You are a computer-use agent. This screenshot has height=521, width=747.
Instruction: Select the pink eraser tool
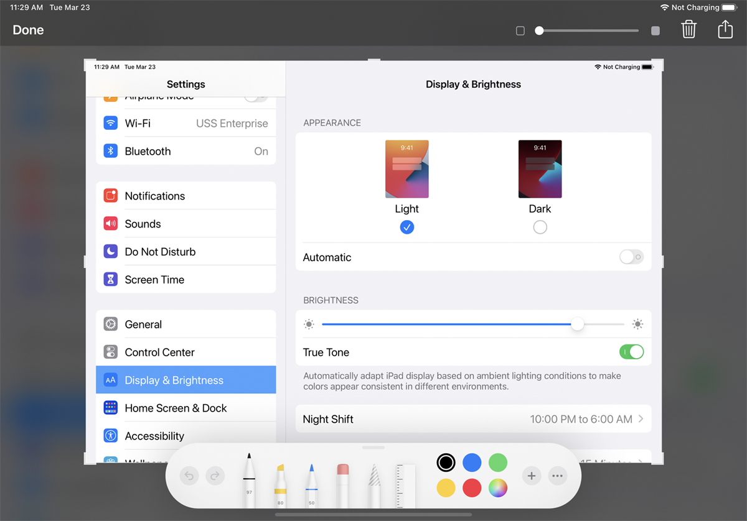[342, 485]
